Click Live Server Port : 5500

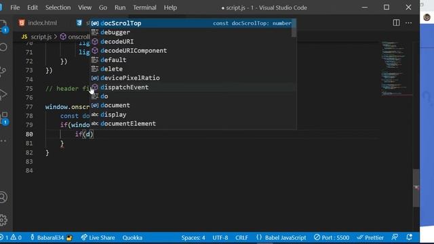point(332,237)
